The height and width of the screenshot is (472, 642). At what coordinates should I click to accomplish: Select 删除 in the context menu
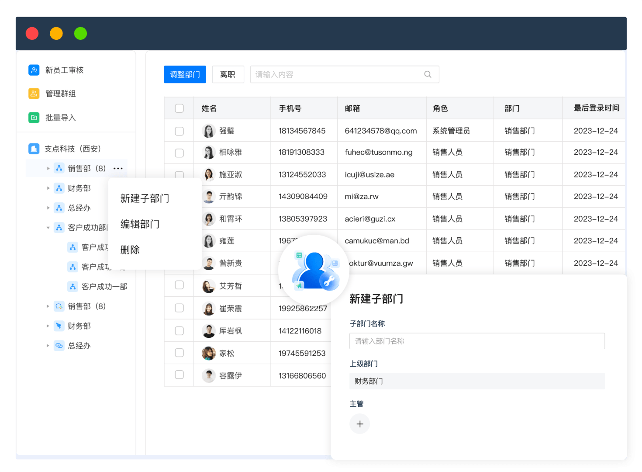pos(130,250)
